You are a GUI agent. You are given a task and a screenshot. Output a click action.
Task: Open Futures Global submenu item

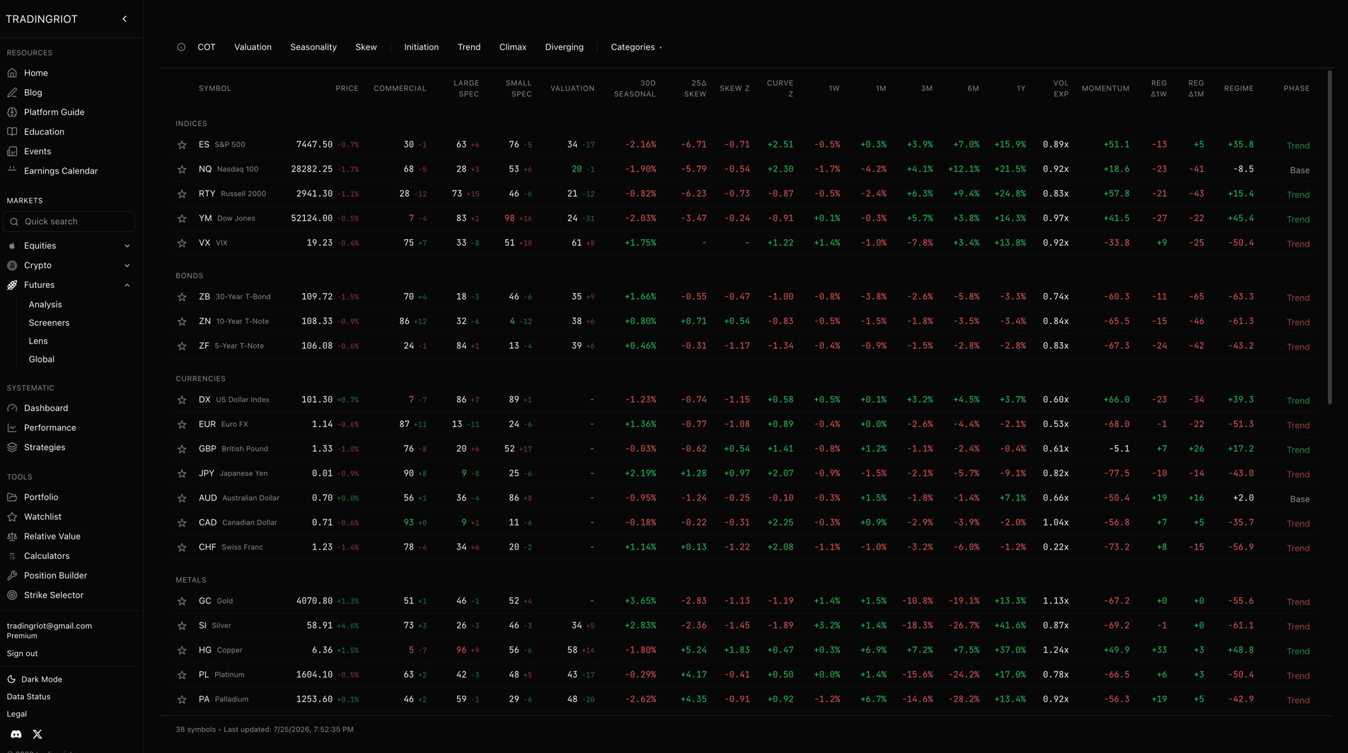pyautogui.click(x=42, y=359)
